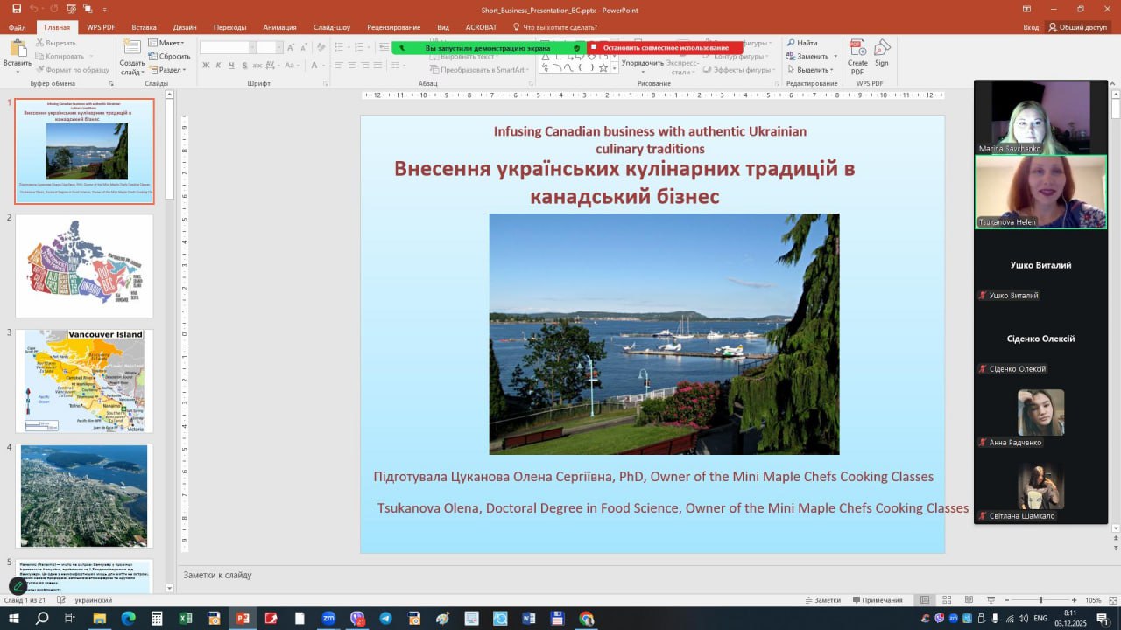The image size is (1121, 630).
Task: Expand the Выделить select dropdown
Action: point(812,70)
